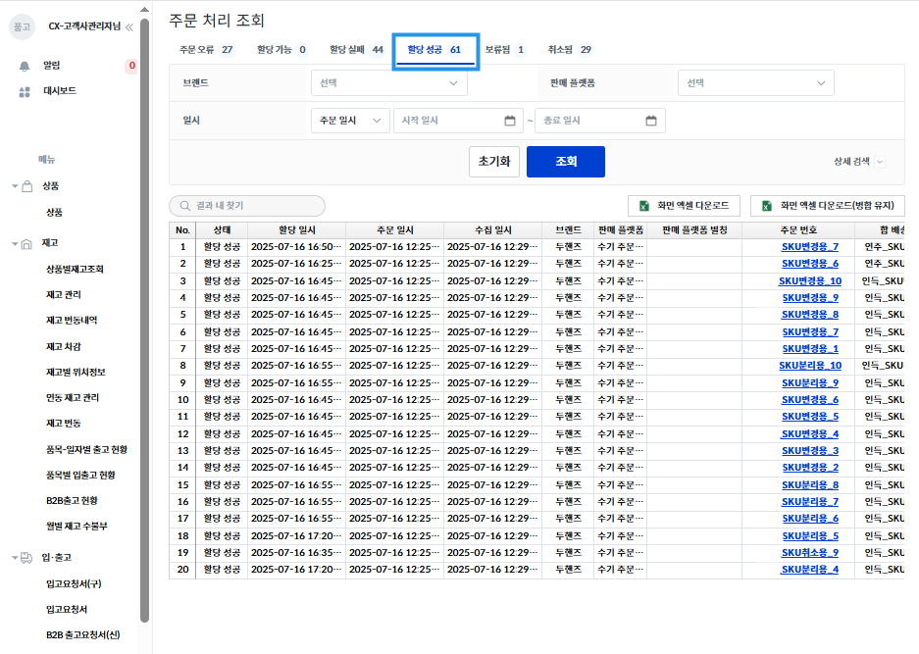Expand the 브랜드 select dropdown
Viewport: 919px width, 654px height.
point(388,83)
